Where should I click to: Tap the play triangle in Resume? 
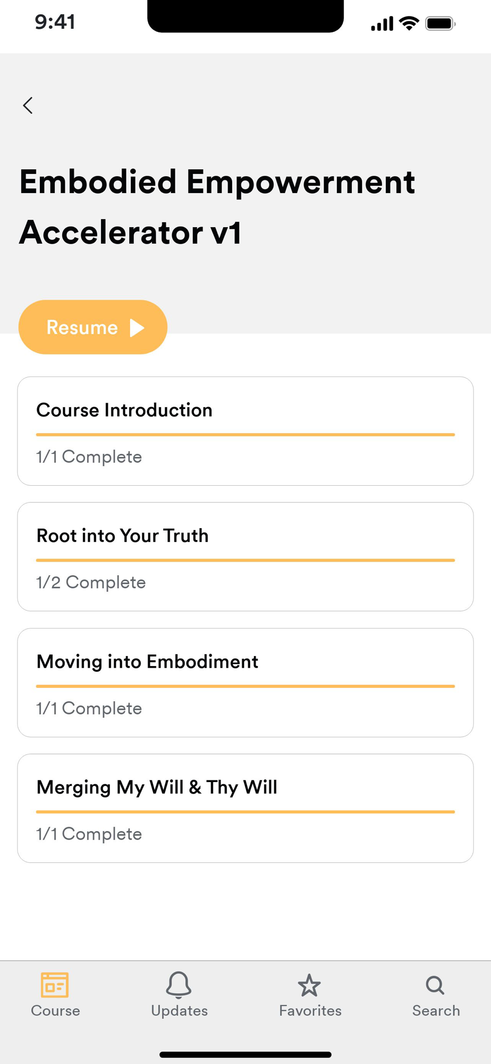[x=137, y=328]
